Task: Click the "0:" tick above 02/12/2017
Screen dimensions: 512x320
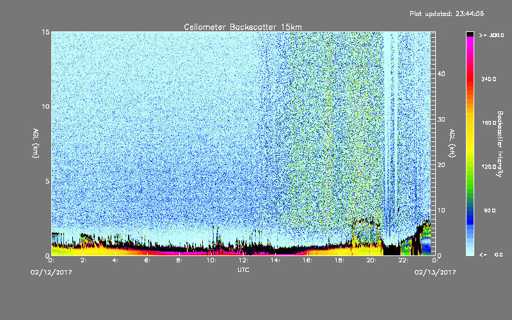Action: coord(51,260)
